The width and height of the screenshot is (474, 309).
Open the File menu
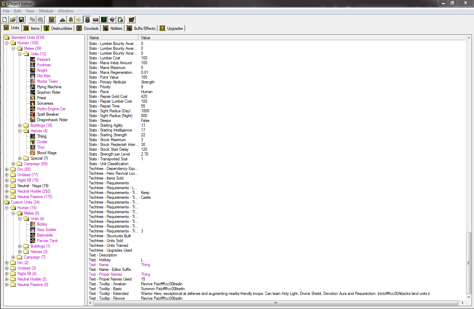tap(6, 11)
